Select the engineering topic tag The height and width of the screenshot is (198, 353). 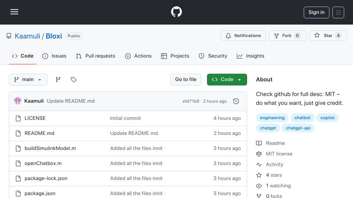point(272,118)
